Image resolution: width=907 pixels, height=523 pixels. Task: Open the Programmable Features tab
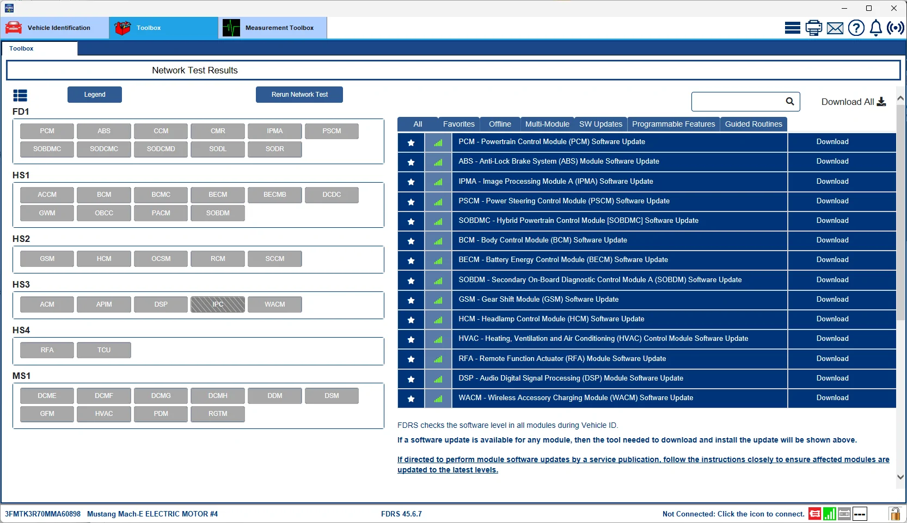673,124
